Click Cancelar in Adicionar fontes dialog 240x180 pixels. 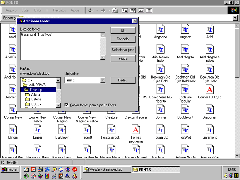(123, 39)
